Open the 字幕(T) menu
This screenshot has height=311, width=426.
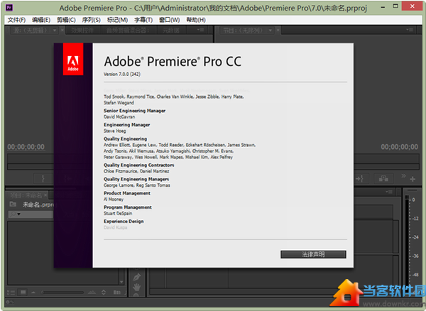[x=143, y=20]
